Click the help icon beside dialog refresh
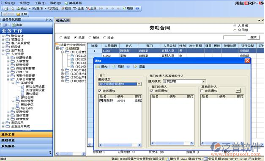The height and width of the screenshot is (161, 265). coord(128,67)
